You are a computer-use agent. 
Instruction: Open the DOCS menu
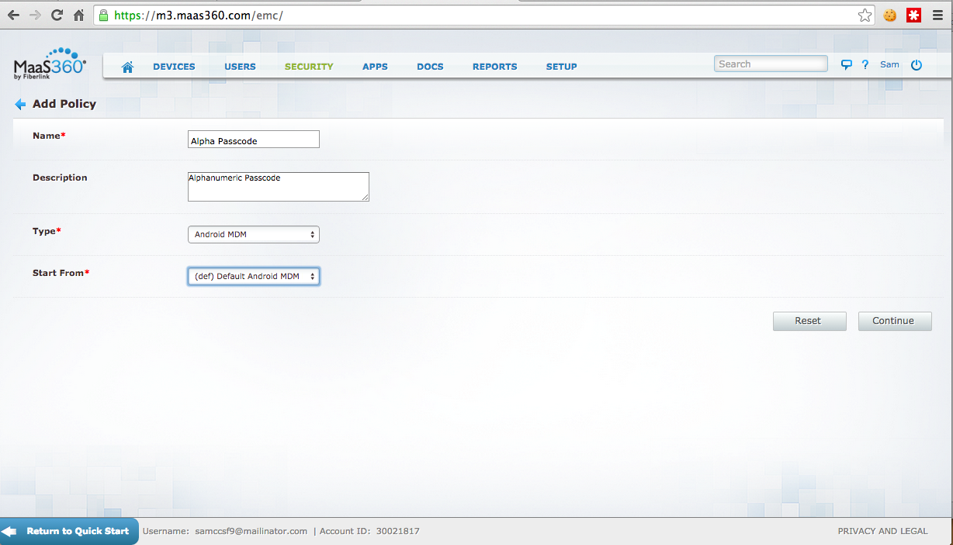point(430,67)
